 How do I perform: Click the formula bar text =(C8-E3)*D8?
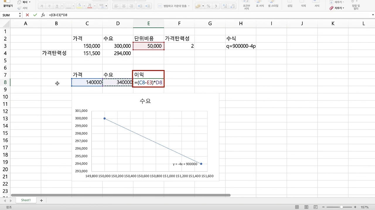58,15
